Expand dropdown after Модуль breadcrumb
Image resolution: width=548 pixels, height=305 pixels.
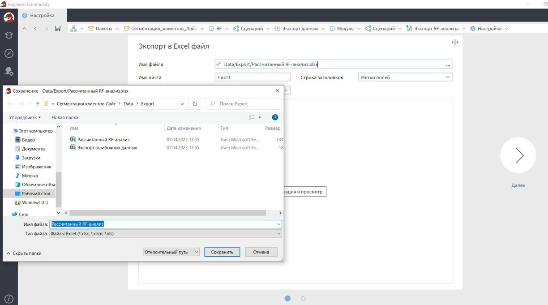tap(359, 28)
